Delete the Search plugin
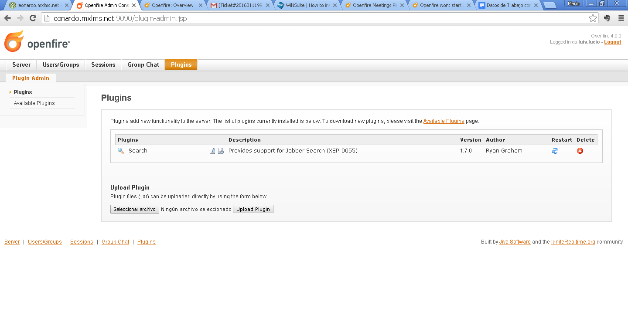The image size is (628, 329). point(580,151)
